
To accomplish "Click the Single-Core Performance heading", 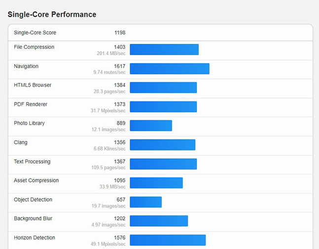I will tap(52, 14).
